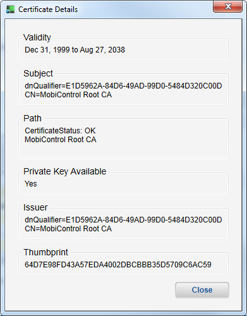
Task: Click the Issuer group label
Action: pos(35,207)
